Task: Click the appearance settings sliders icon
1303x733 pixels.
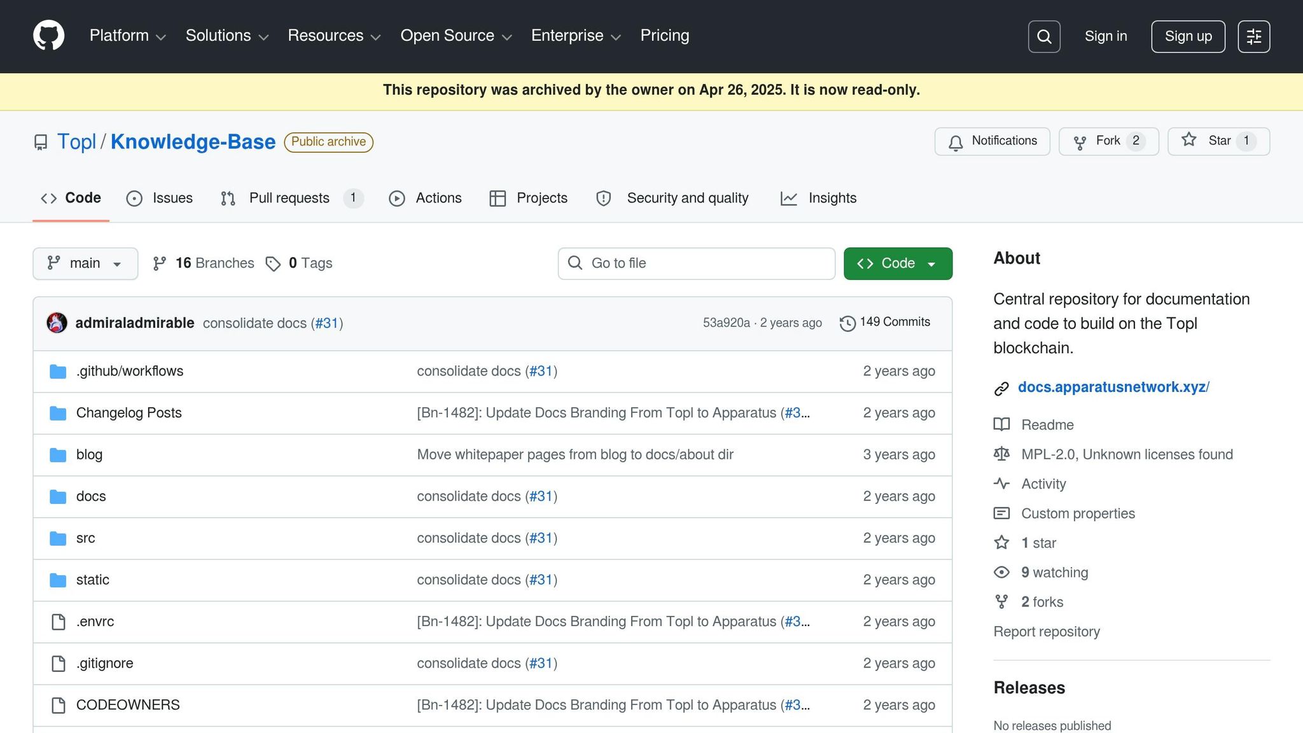Action: click(x=1253, y=36)
